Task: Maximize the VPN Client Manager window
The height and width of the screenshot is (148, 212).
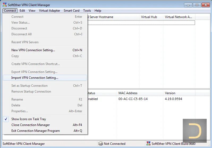Action: point(197,5)
